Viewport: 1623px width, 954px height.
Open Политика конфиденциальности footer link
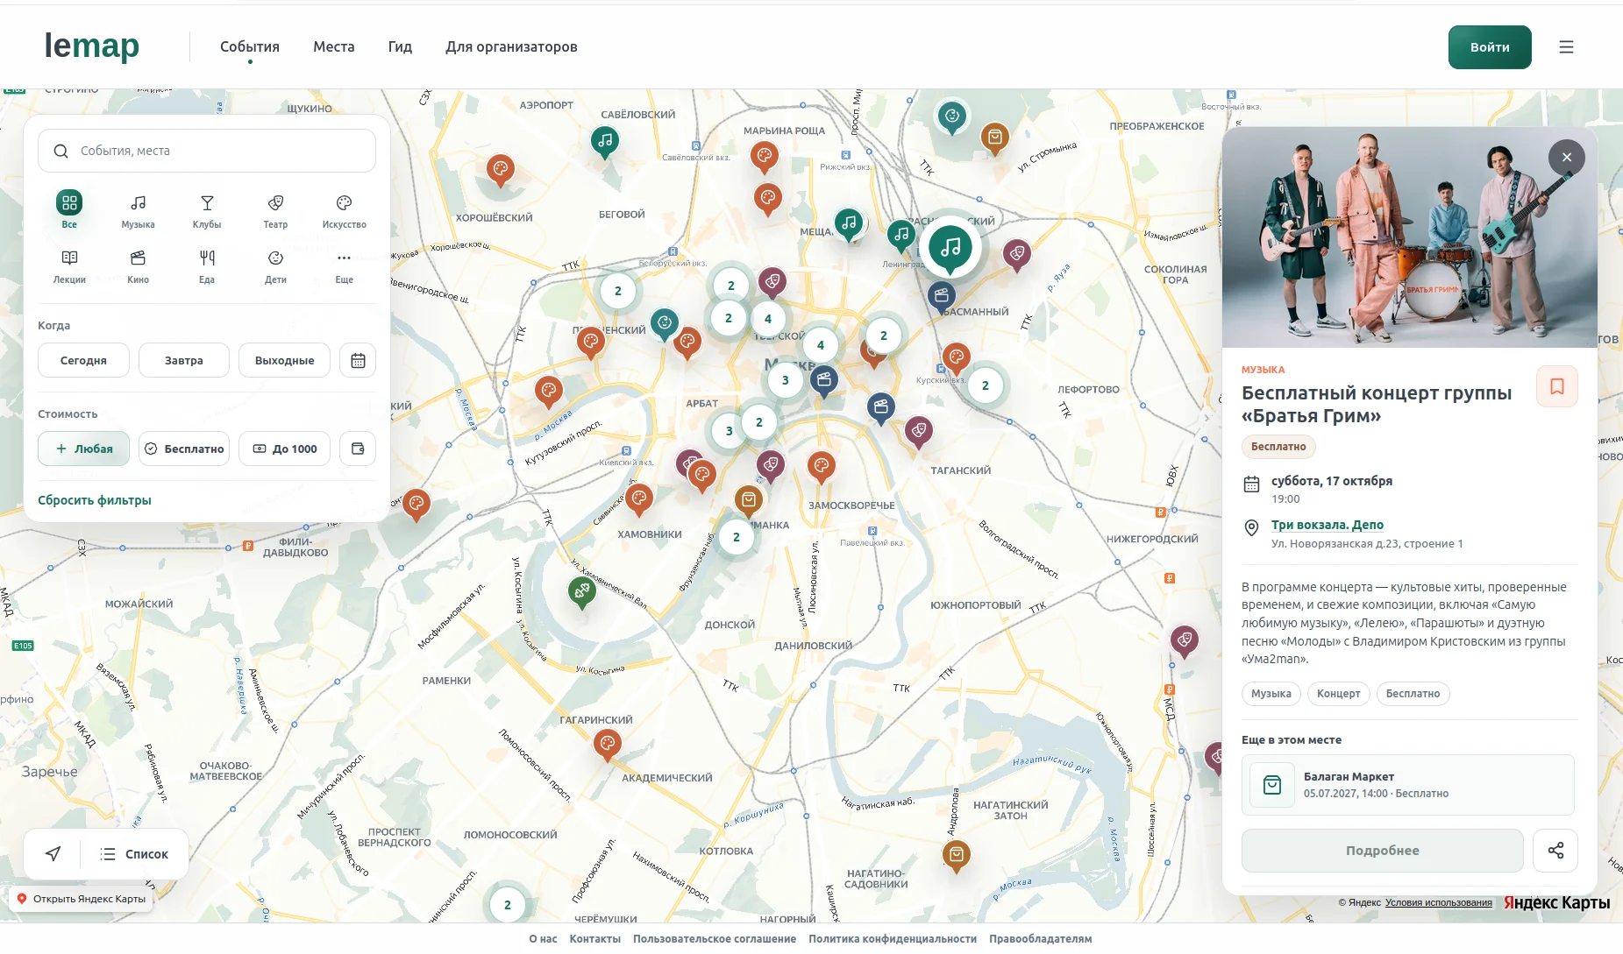pos(893,939)
